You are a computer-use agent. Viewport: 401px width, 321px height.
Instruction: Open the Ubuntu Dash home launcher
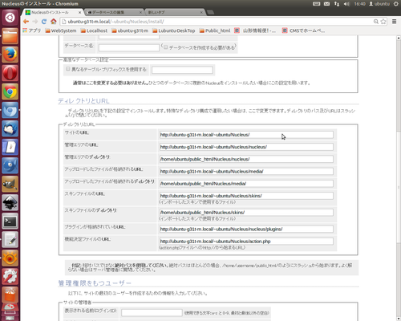pos(10,18)
